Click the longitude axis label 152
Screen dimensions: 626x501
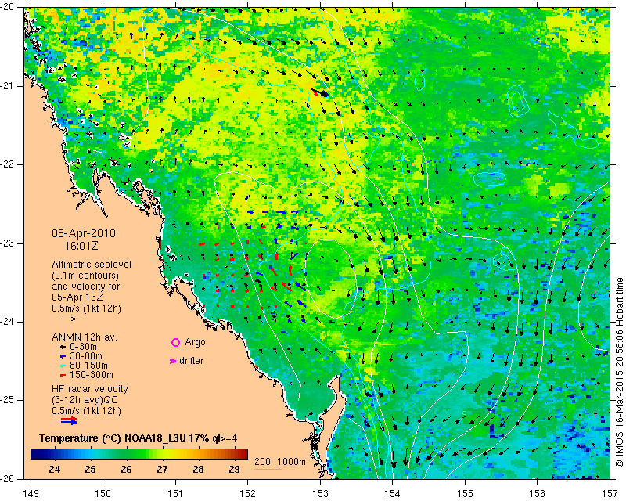point(248,494)
